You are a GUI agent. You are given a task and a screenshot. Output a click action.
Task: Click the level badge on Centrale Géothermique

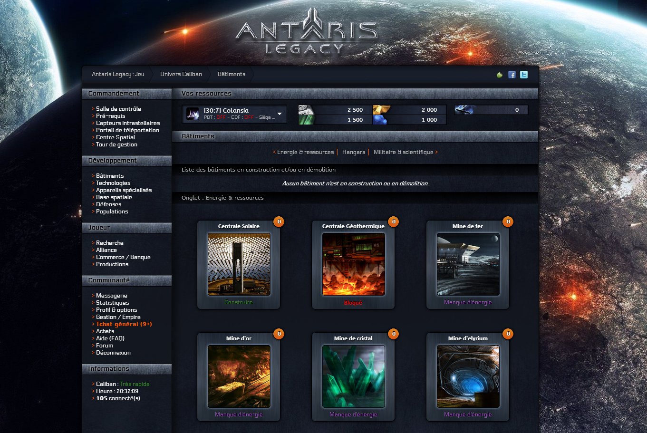pyautogui.click(x=394, y=221)
